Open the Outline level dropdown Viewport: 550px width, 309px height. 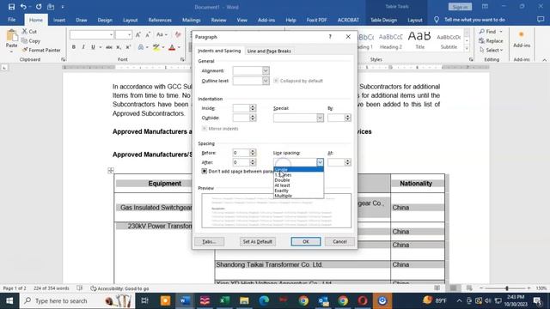(266, 81)
